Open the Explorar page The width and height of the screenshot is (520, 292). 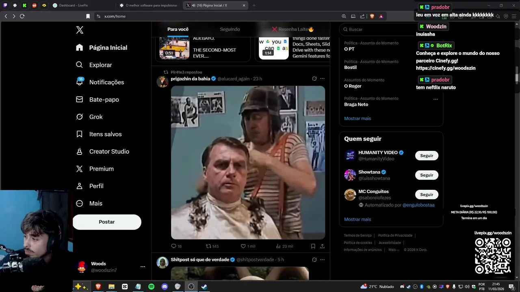[94, 65]
